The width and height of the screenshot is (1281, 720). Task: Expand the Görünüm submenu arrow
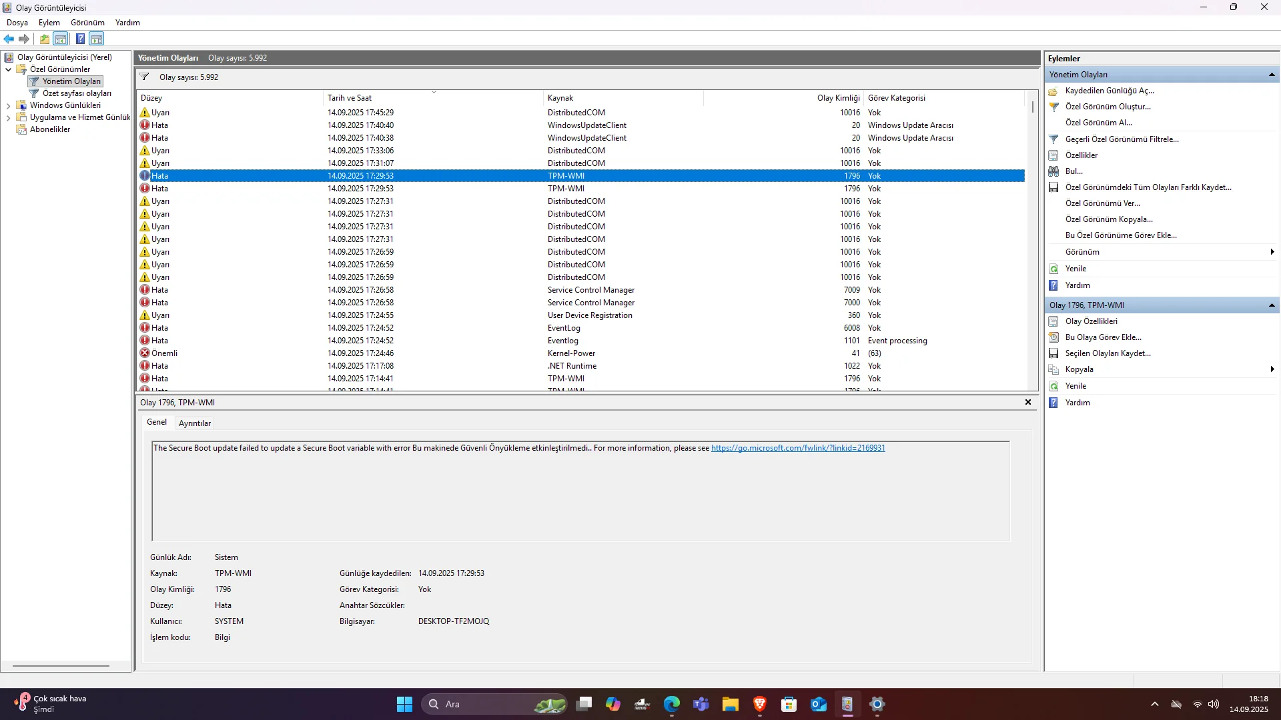1272,252
